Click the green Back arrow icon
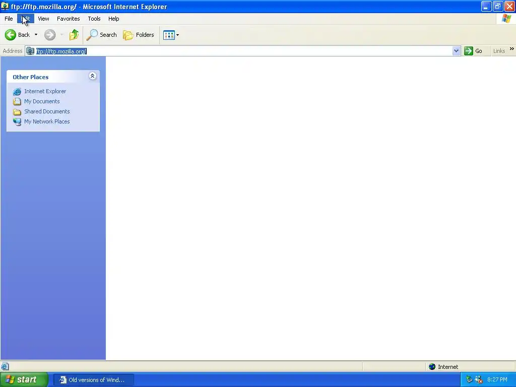 (x=10, y=35)
